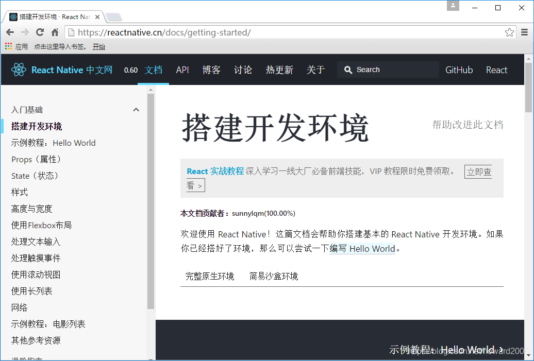Click the 立即查看 > button
The image size is (534, 361).
click(478, 172)
